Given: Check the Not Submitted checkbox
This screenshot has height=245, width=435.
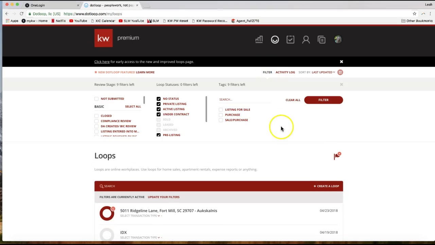Looking at the screenshot, I should (x=97, y=99).
